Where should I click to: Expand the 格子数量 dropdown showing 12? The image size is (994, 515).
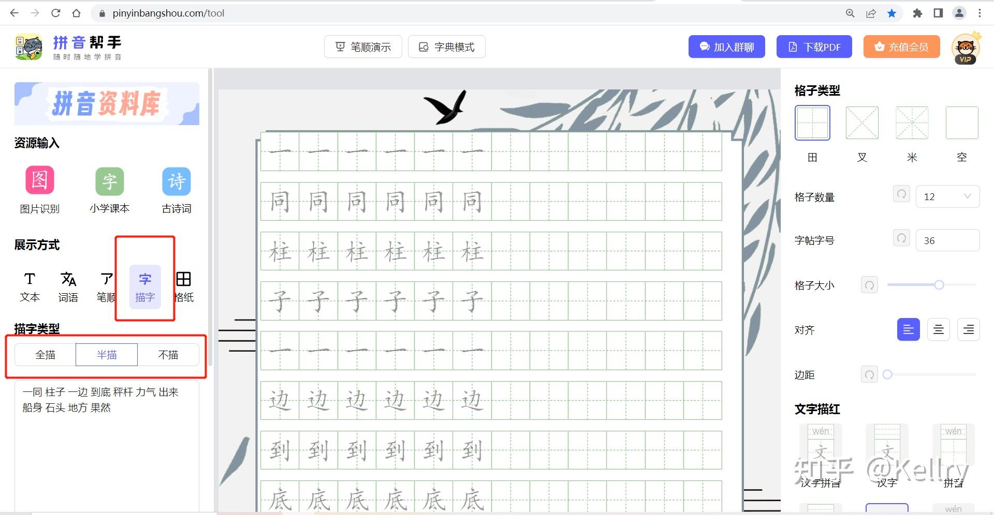(x=947, y=196)
